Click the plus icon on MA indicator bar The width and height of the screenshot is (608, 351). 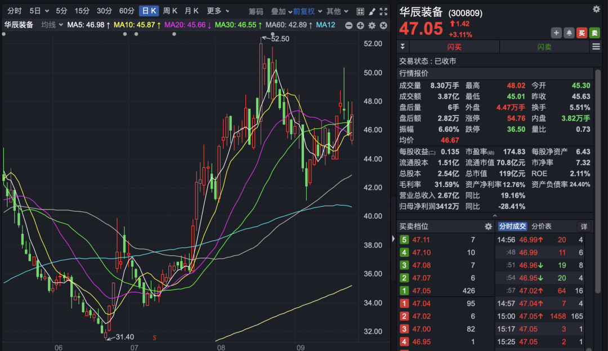tap(360, 25)
